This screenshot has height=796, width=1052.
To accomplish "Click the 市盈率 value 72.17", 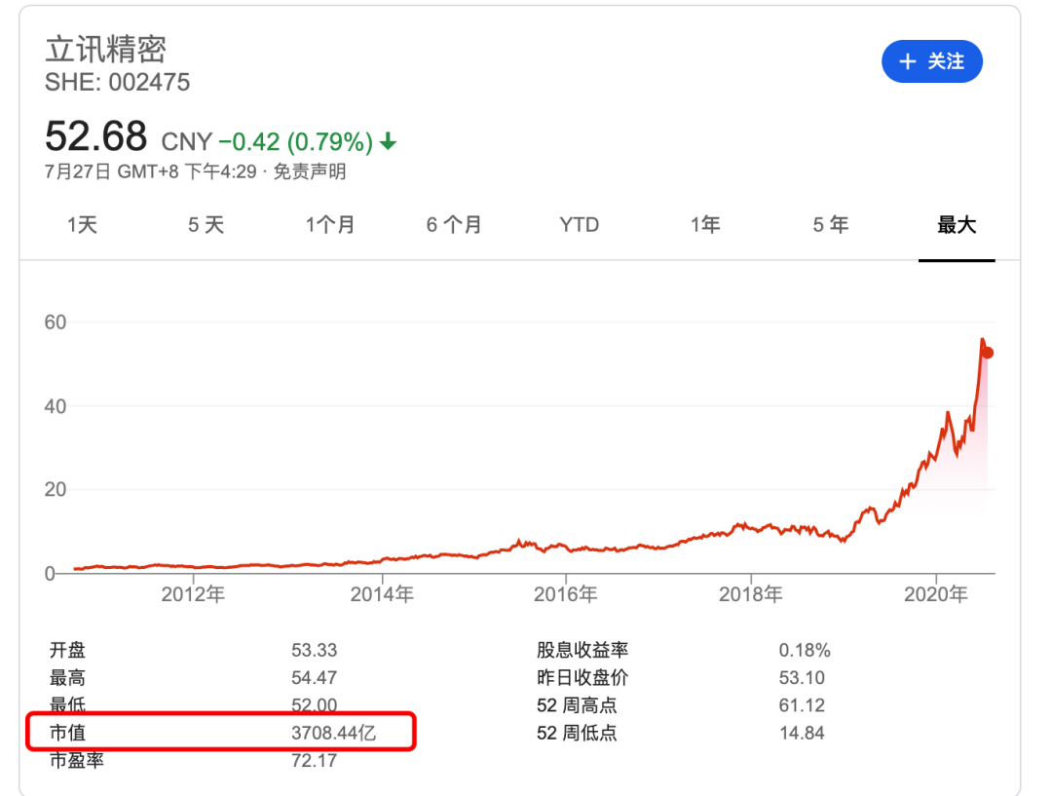I will tap(314, 760).
